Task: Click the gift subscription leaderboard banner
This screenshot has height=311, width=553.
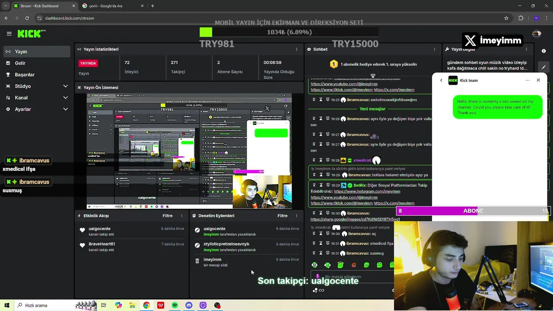Action: coord(373,64)
